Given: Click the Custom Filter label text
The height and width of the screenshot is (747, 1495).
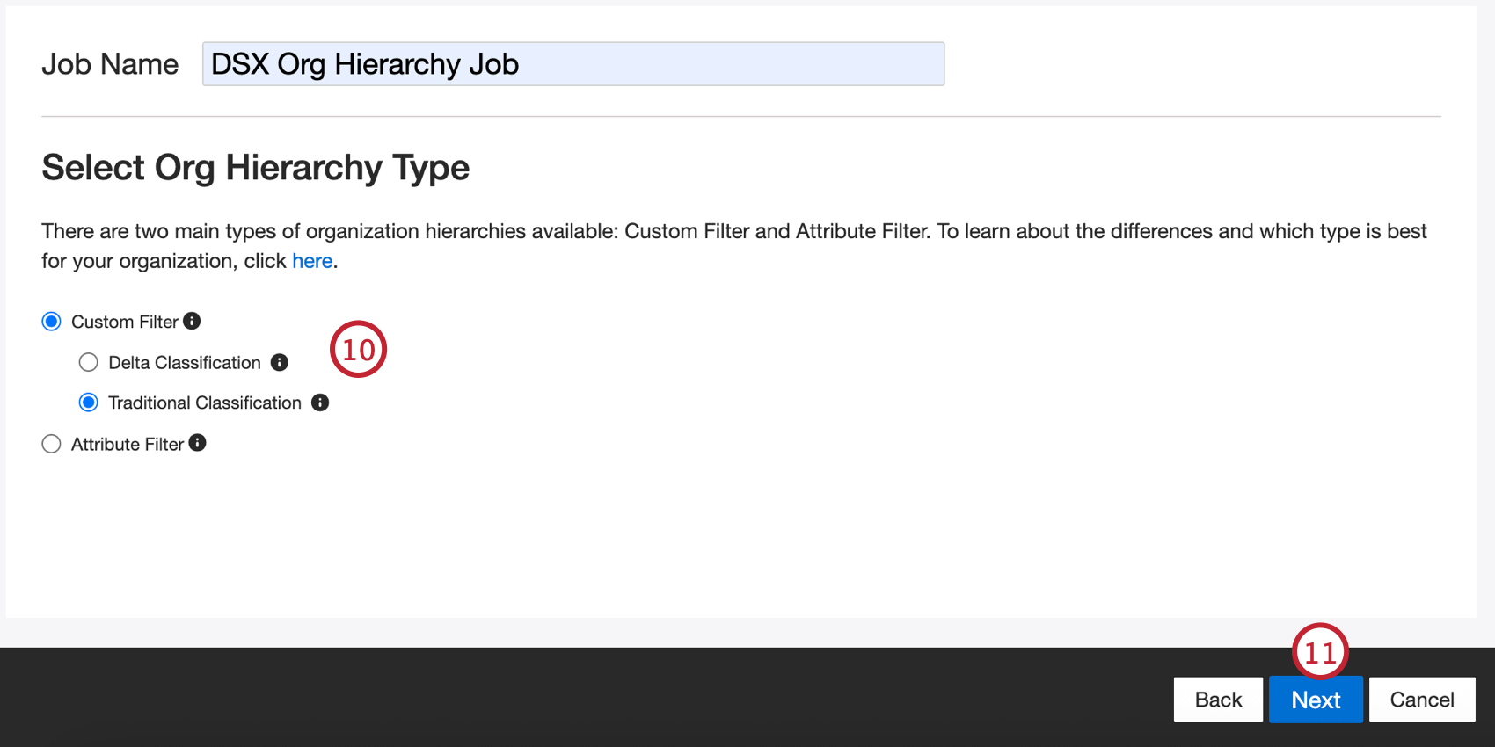Looking at the screenshot, I should pyautogui.click(x=125, y=323).
